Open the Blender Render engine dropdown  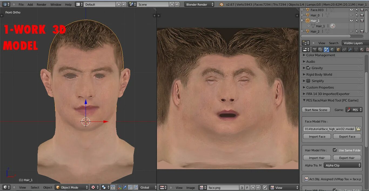[199, 4]
